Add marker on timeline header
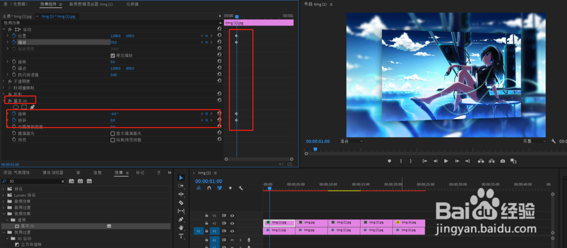 click(230, 188)
